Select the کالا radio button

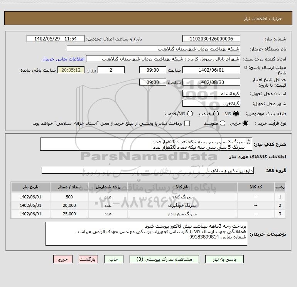tap(236, 114)
